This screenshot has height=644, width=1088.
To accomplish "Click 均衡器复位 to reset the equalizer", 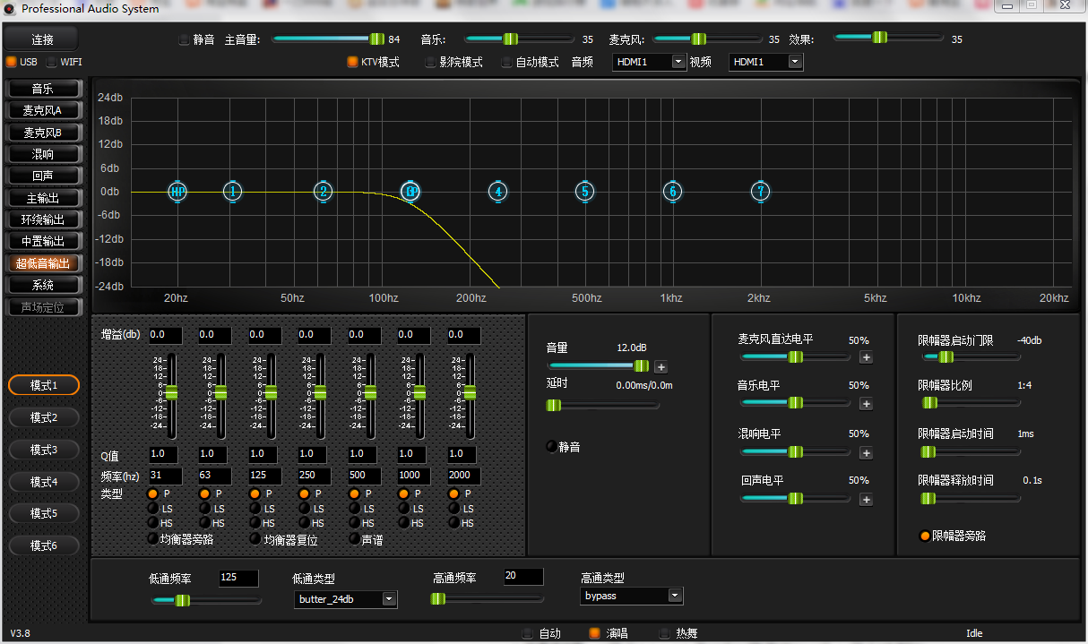I will coord(255,539).
